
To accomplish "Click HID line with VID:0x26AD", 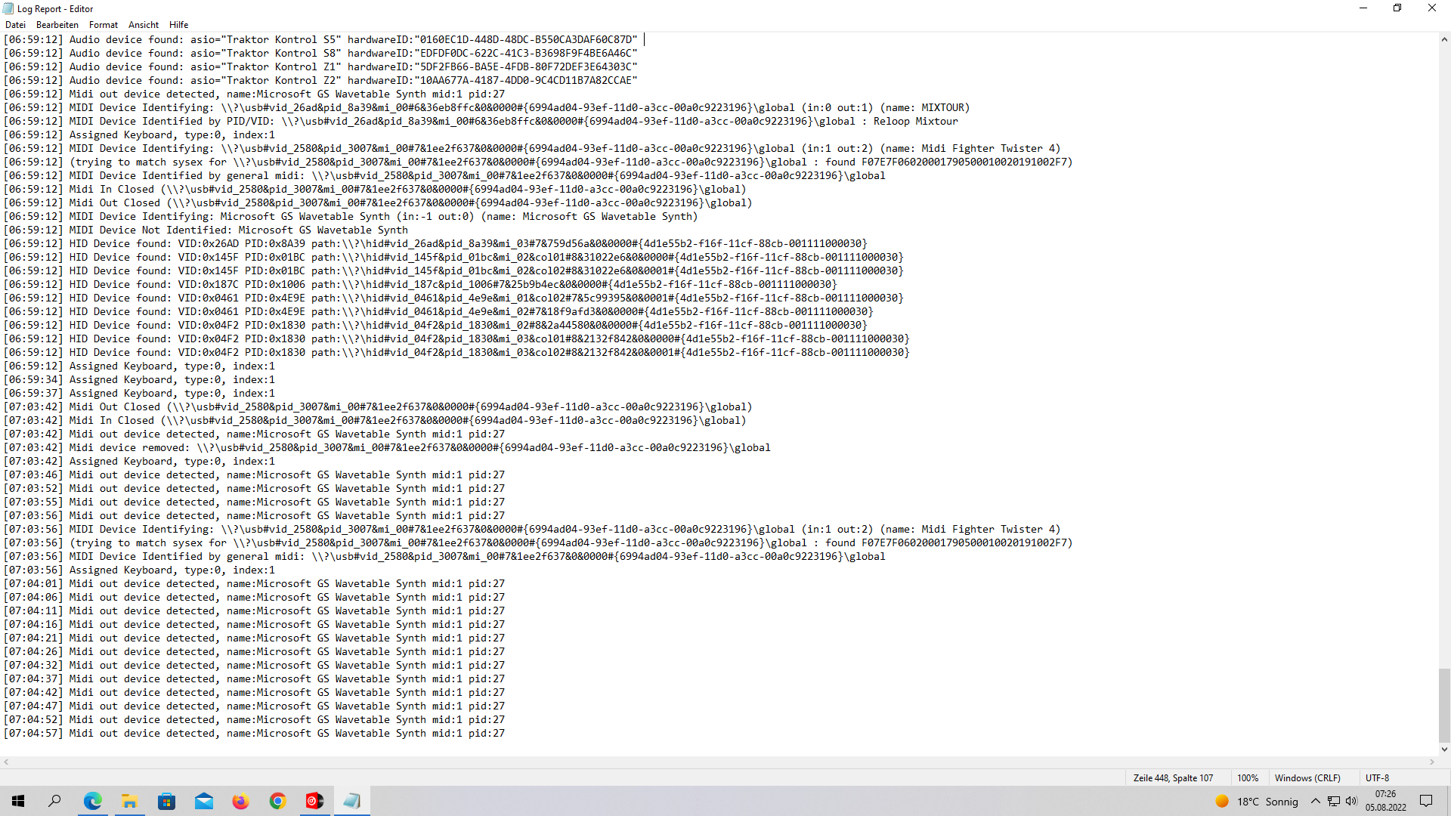I will [435, 244].
